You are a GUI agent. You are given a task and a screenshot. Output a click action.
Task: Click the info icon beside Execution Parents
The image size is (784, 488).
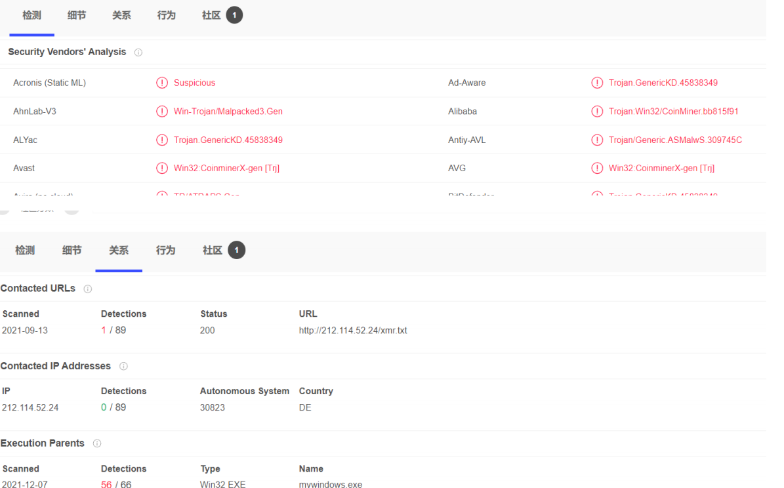pos(97,443)
